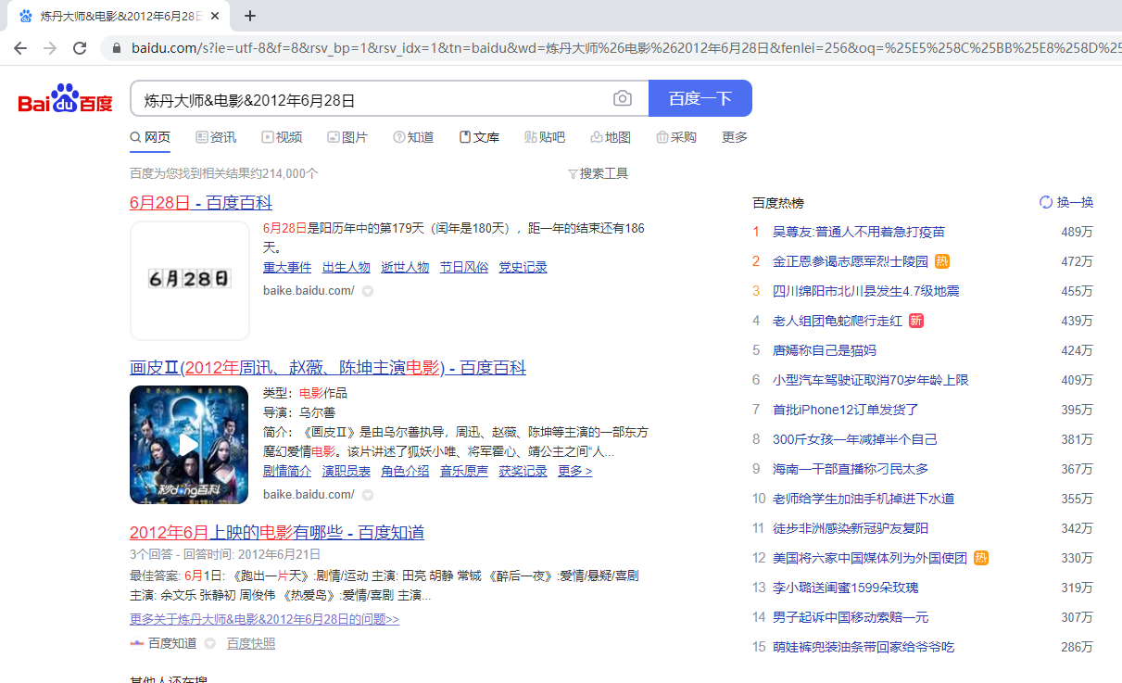Open hot item 徒步非洲感染新冠驴友复阳
The image size is (1122, 683).
point(851,528)
